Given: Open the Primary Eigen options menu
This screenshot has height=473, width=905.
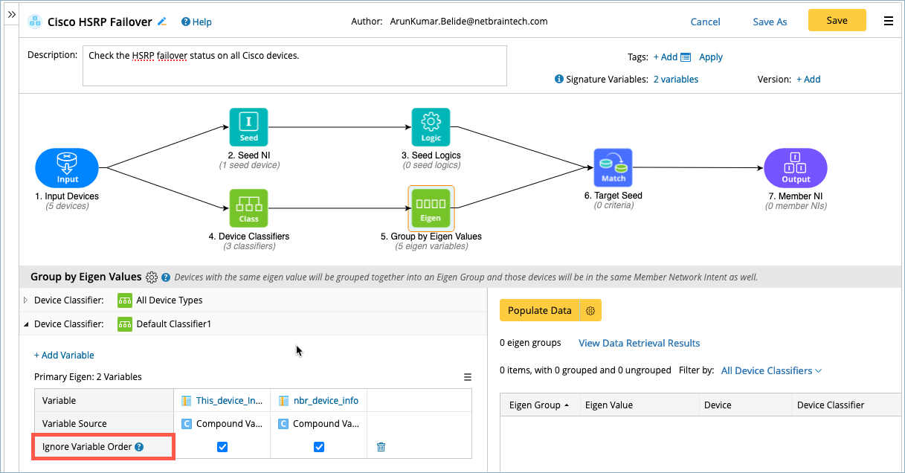Looking at the screenshot, I should [x=468, y=377].
